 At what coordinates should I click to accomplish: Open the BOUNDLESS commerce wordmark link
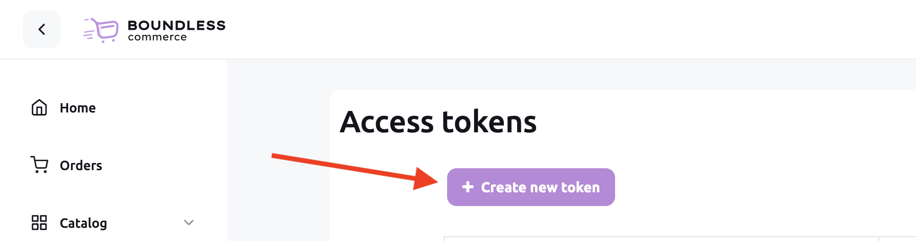coord(176,30)
